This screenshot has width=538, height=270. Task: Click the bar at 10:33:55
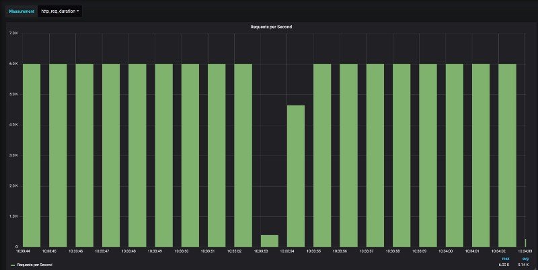322,155
